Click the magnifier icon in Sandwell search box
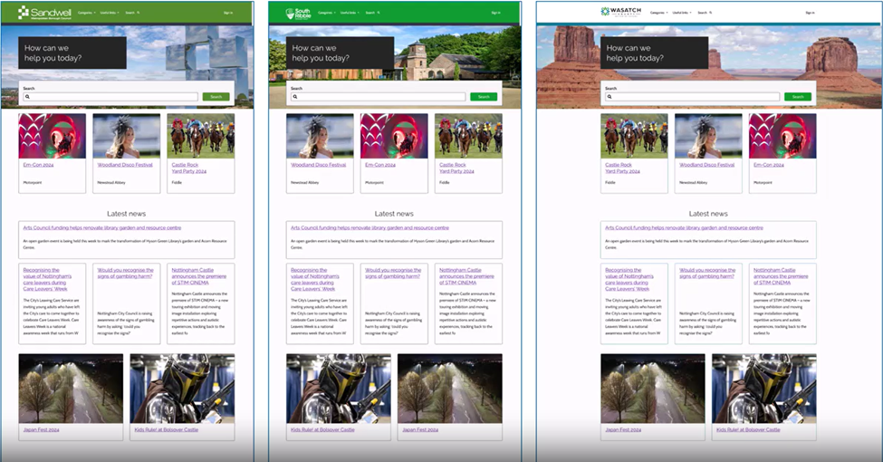The height and width of the screenshot is (462, 883). point(27,97)
